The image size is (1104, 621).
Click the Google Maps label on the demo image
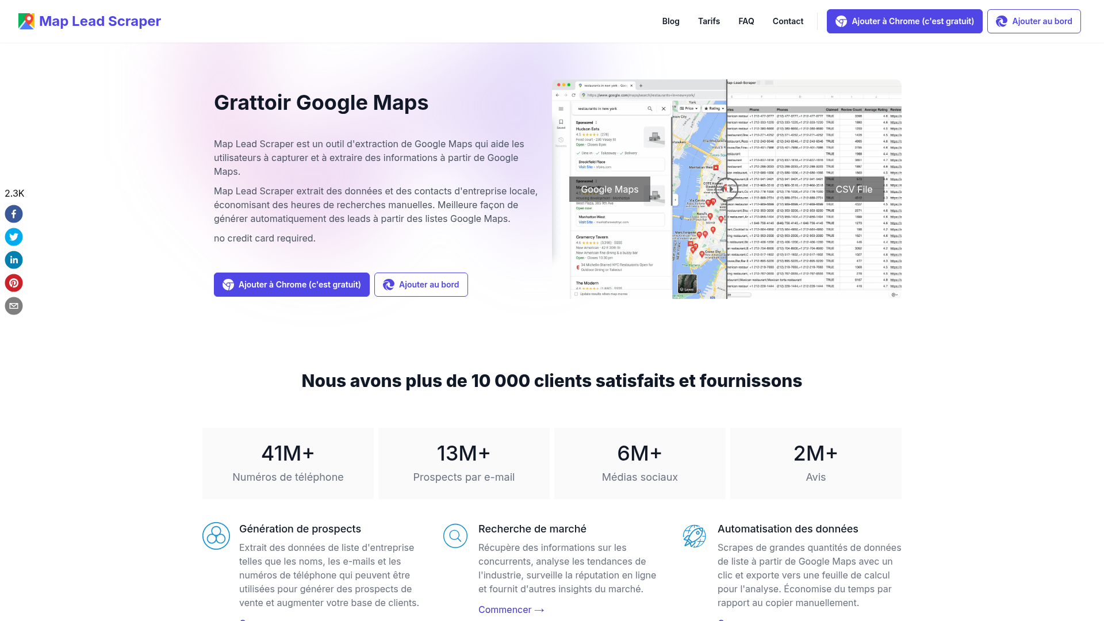pyautogui.click(x=609, y=189)
